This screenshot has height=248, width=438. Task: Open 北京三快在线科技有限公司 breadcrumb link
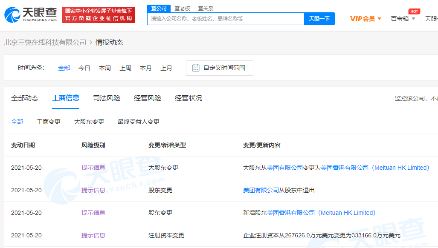tap(45, 43)
